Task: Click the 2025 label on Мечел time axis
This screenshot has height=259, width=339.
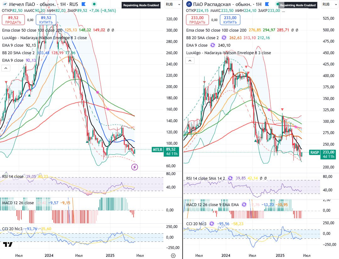Action: [110, 255]
